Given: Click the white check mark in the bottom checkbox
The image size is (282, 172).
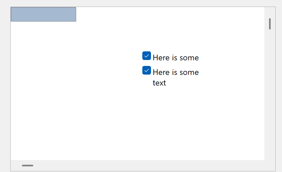Looking at the screenshot, I should [x=147, y=70].
